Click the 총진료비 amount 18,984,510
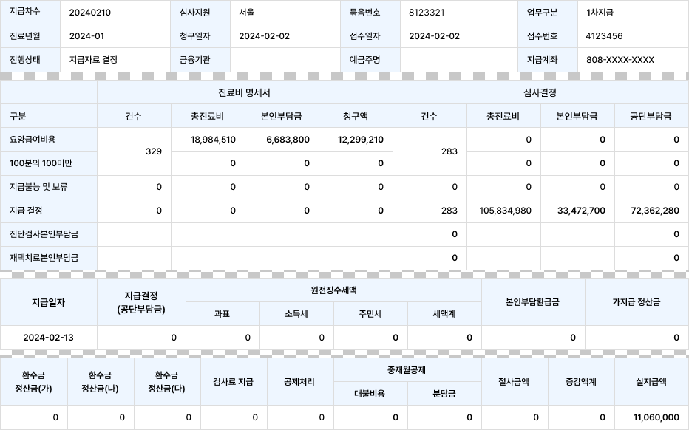This screenshot has width=689, height=430. (x=213, y=140)
